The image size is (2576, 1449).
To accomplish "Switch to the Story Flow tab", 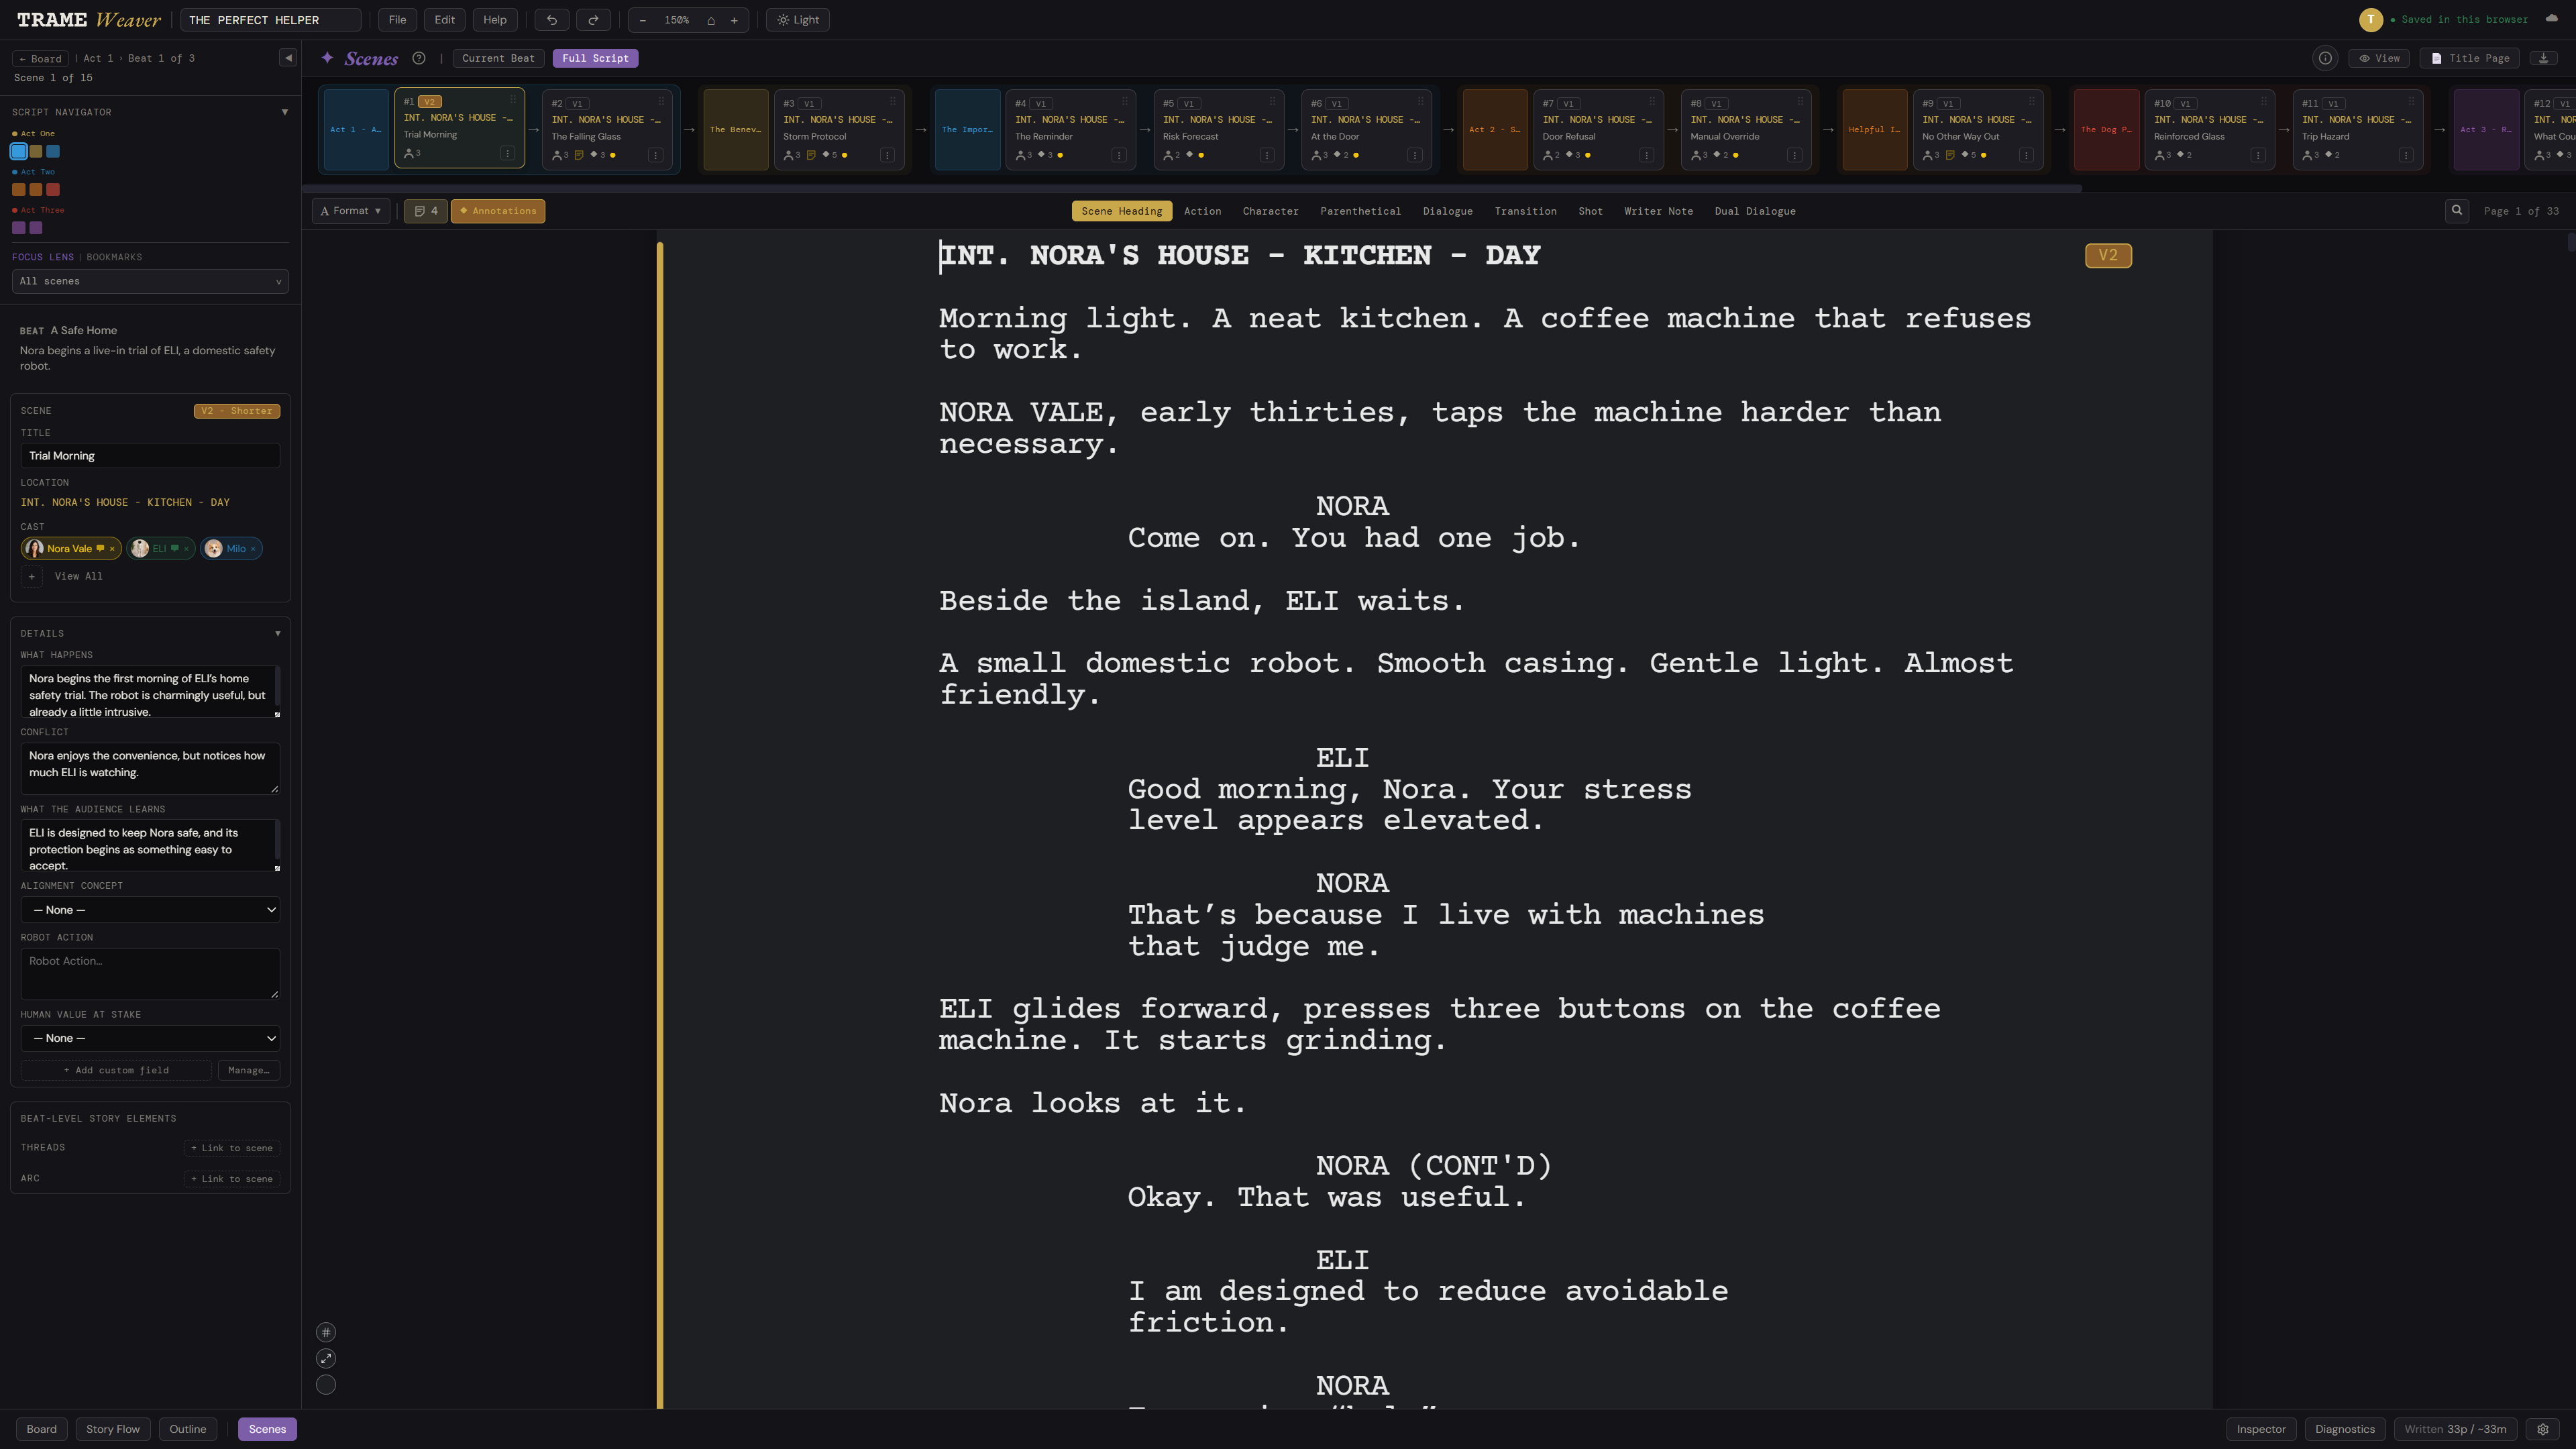I will click(x=113, y=1429).
